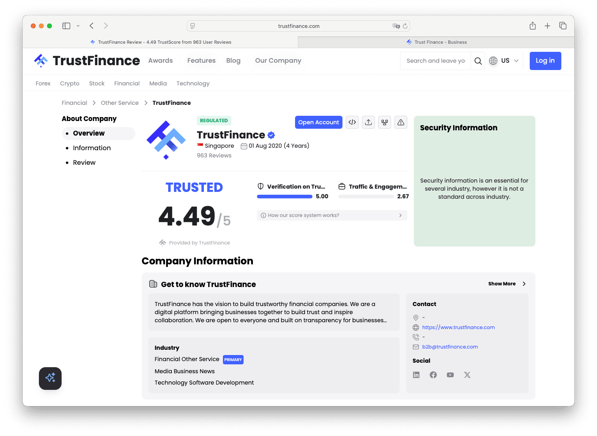Open TrustFinance YouTube social icon

450,375
